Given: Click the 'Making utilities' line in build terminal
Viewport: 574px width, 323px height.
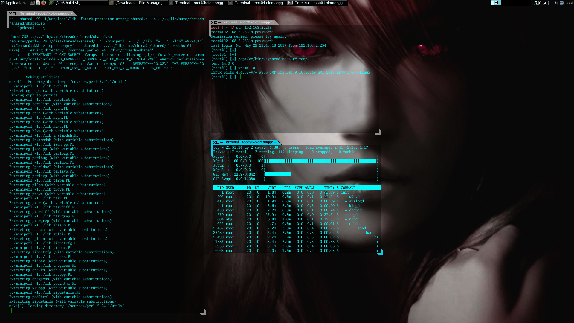Looking at the screenshot, I should (42, 77).
